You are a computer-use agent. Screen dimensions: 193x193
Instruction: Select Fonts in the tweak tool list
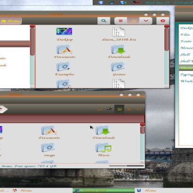coord(186,41)
